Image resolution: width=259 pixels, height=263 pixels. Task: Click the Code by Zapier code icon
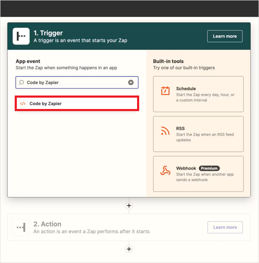tap(23, 104)
